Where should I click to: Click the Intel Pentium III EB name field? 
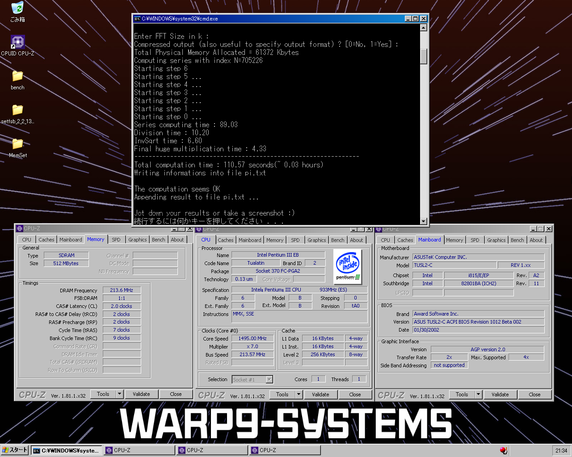[x=278, y=255]
